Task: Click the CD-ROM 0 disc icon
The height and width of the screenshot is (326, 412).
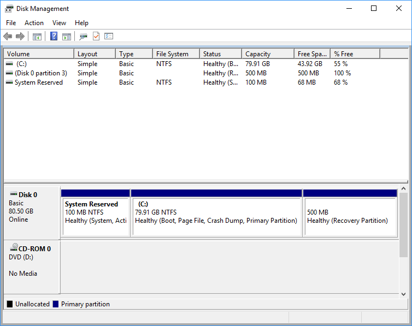Action: pyautogui.click(x=14, y=247)
